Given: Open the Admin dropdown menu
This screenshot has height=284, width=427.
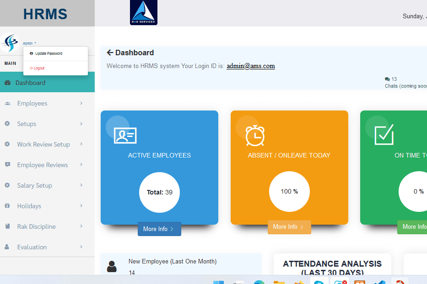Looking at the screenshot, I should (x=28, y=42).
